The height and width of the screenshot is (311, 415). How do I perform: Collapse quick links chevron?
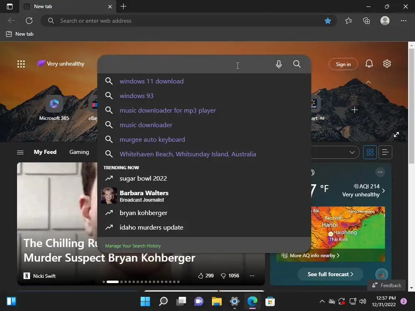[368, 82]
